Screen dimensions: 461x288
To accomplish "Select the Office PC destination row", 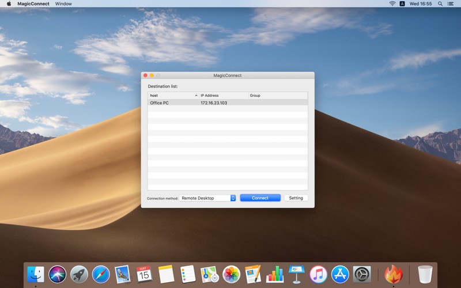I will [x=228, y=103].
